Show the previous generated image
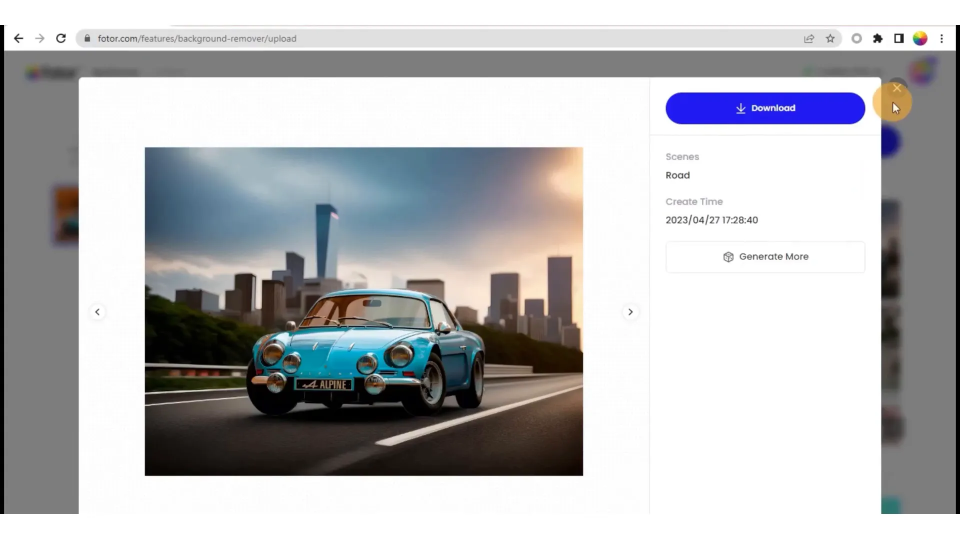Image resolution: width=960 pixels, height=540 pixels. tap(97, 312)
